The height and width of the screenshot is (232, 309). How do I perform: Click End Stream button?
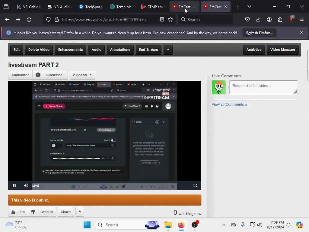point(148,50)
